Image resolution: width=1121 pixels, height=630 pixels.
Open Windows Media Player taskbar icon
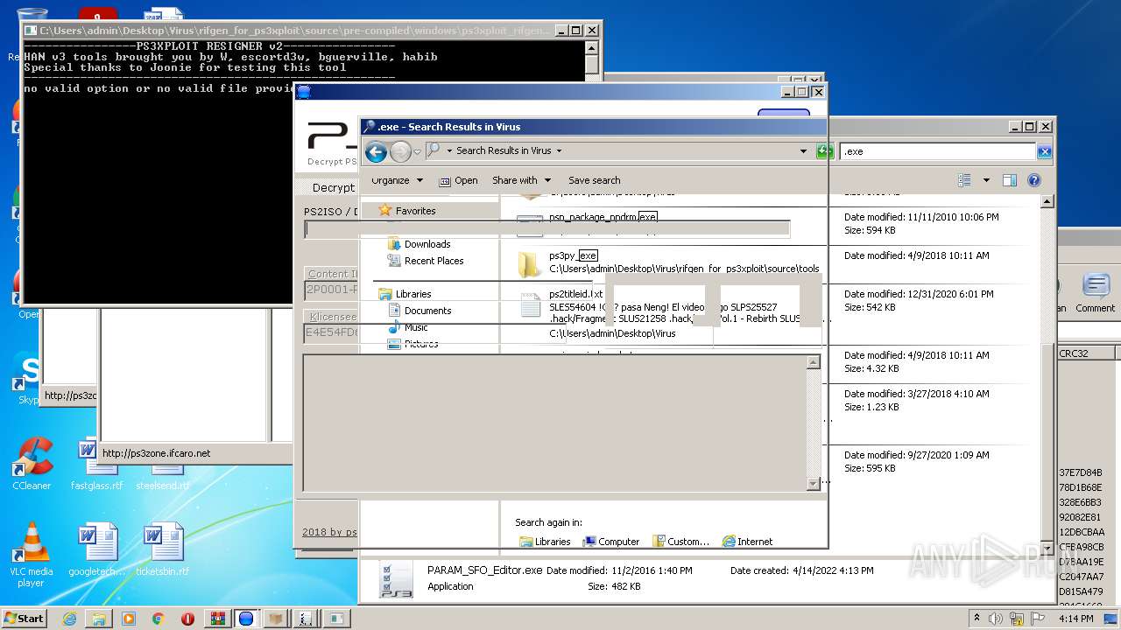point(129,618)
